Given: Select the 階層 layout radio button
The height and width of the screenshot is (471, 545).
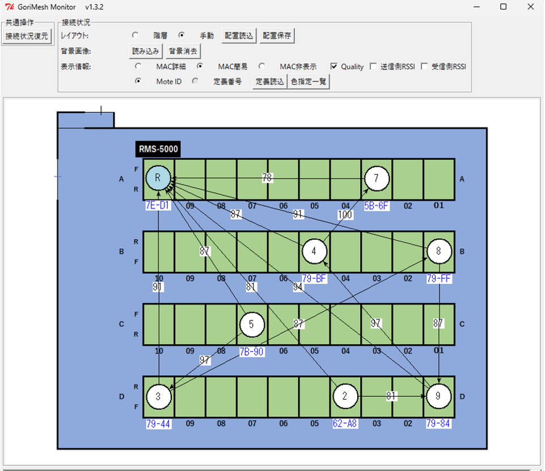Looking at the screenshot, I should 135,35.
